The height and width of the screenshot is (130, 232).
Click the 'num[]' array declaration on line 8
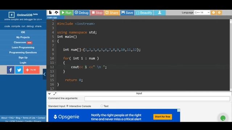pyautogui.click(x=76, y=50)
